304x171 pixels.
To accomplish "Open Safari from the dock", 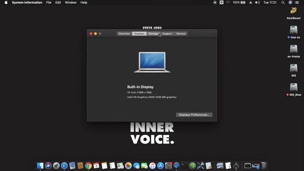I will click(64, 166).
